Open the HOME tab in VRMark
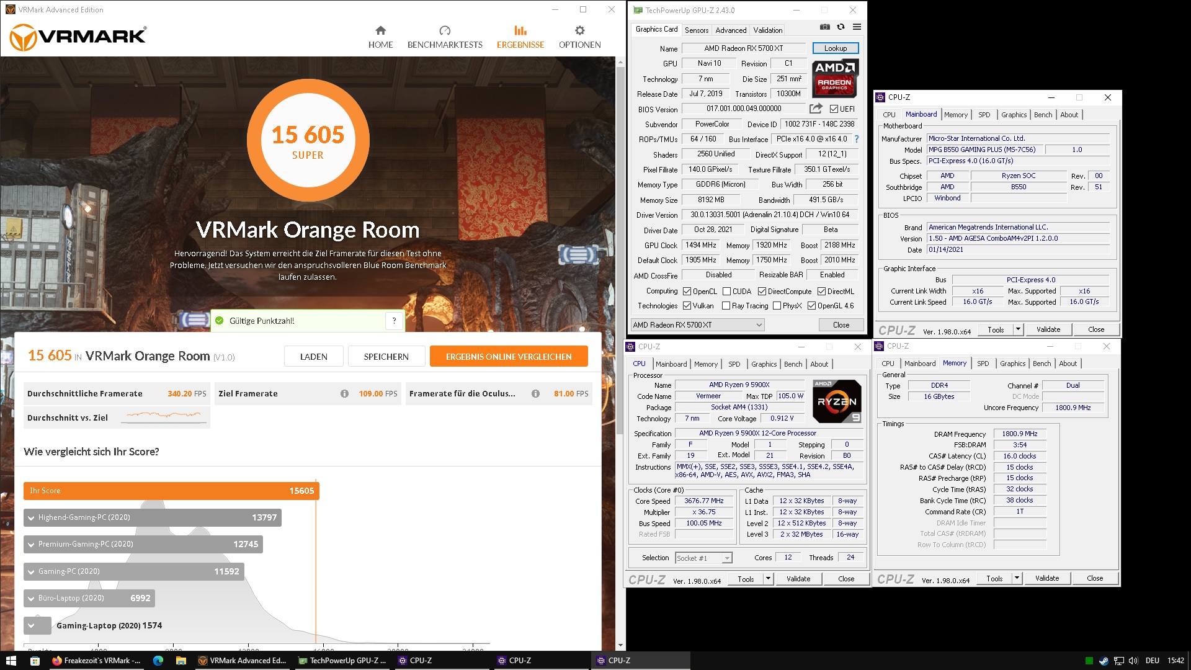The image size is (1191, 670). click(380, 37)
